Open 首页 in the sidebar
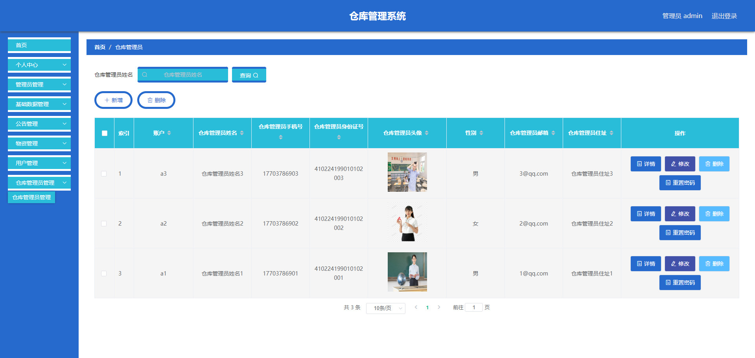The width and height of the screenshot is (755, 358). [39, 45]
